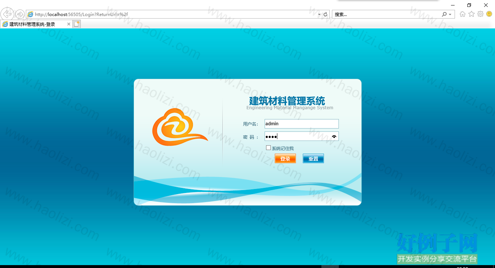This screenshot has width=495, height=268.
Task: Focus the 用户名 field containing admin
Action: pyautogui.click(x=301, y=124)
